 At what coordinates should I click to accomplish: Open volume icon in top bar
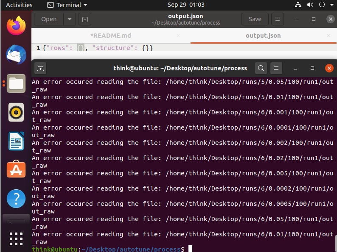pos(310,5)
